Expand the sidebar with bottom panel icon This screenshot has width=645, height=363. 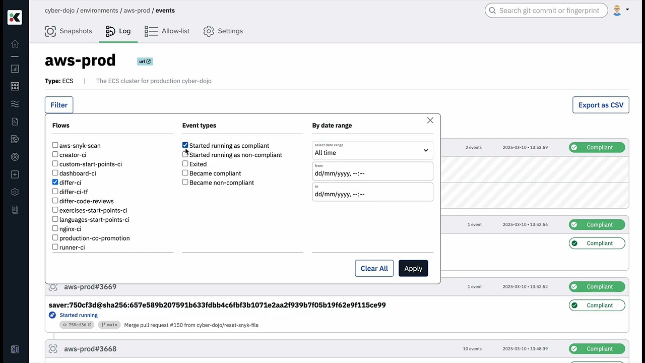point(15,349)
